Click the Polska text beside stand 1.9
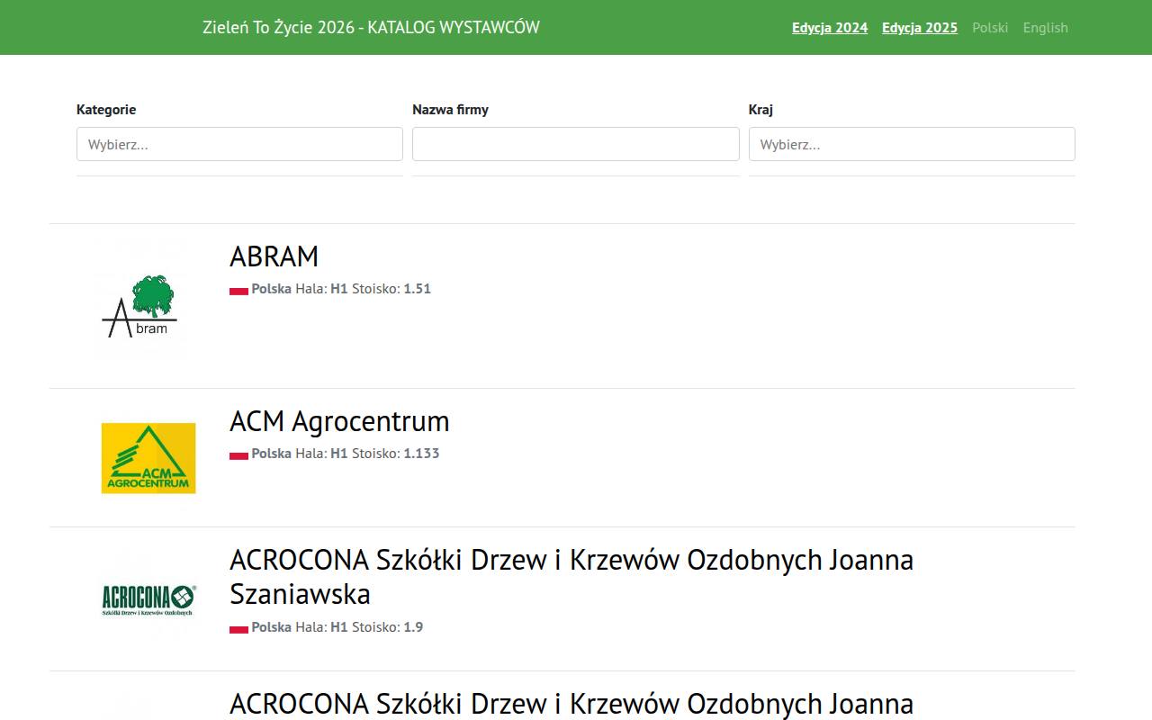 (x=271, y=627)
